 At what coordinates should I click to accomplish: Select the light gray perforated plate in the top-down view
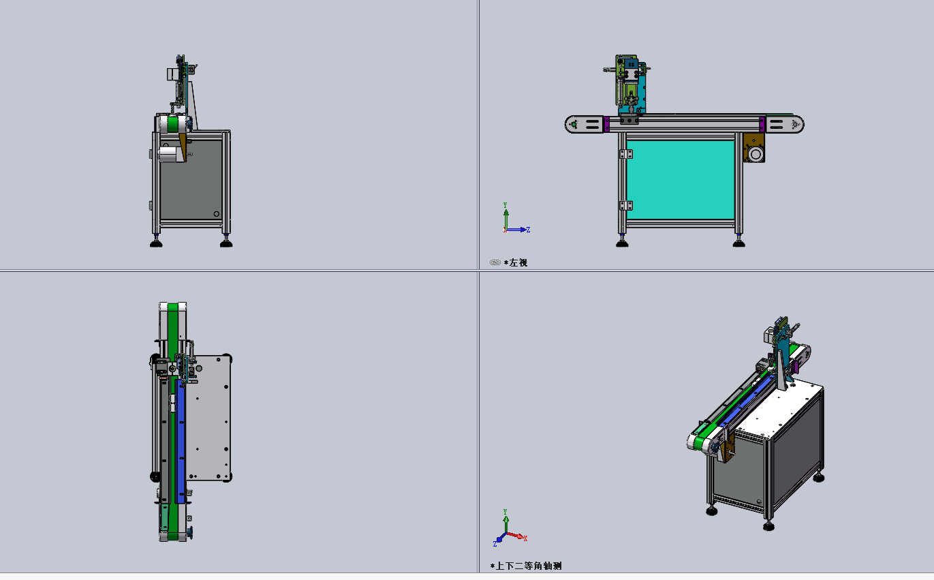tap(208, 418)
